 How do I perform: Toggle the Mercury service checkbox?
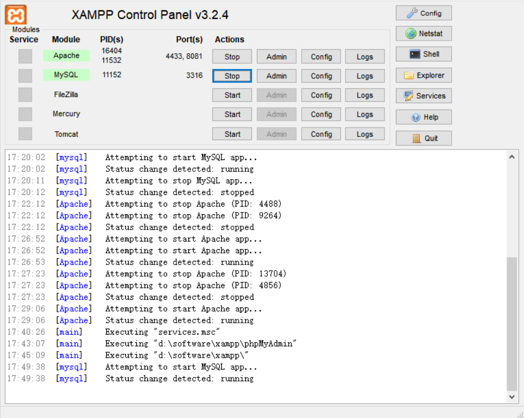click(x=25, y=114)
